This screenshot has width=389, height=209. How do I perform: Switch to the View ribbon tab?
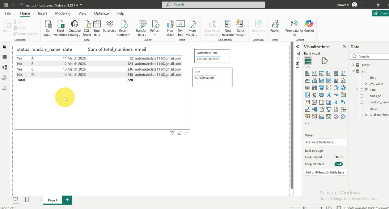(x=82, y=13)
